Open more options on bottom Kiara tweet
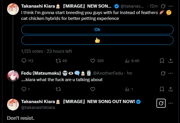This screenshot has width=180, height=123. [170, 103]
